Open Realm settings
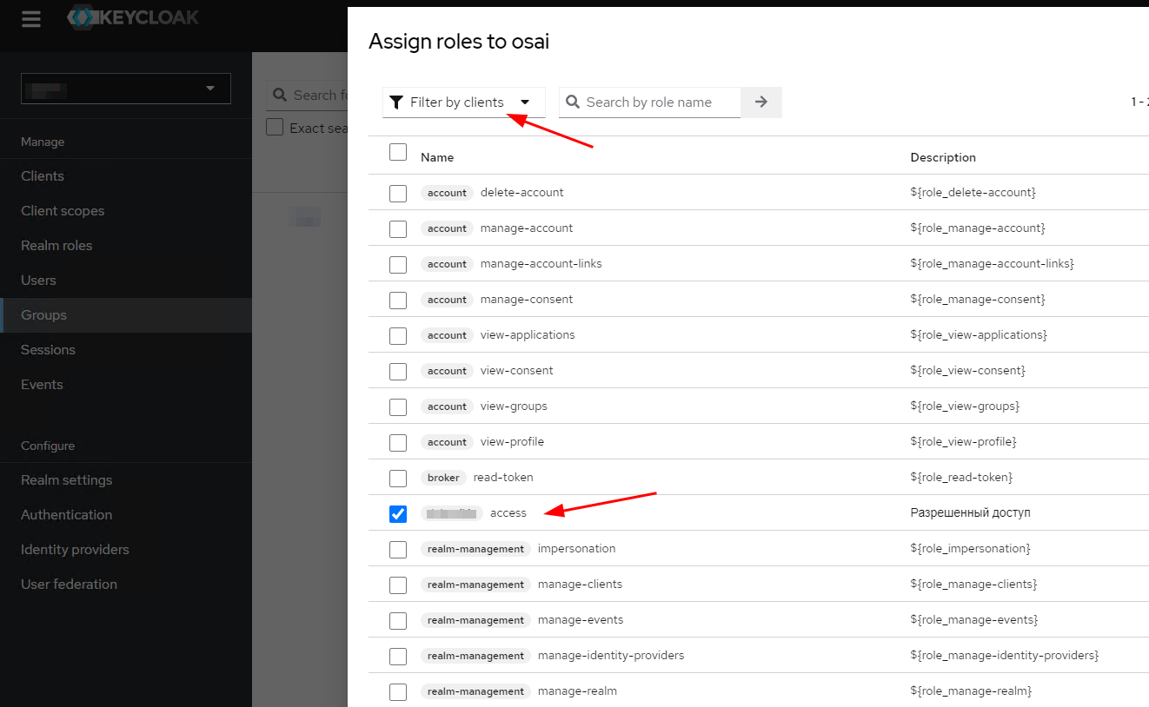Screen dimensions: 1149x707 67,480
